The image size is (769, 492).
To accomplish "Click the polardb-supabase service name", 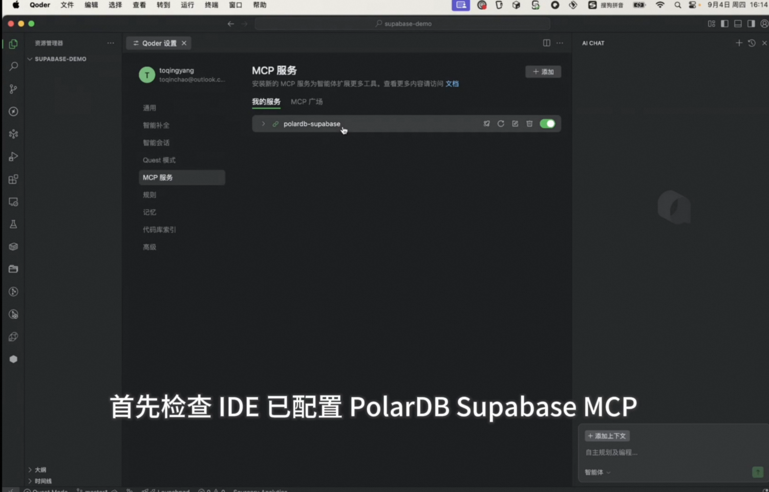I will (x=312, y=124).
